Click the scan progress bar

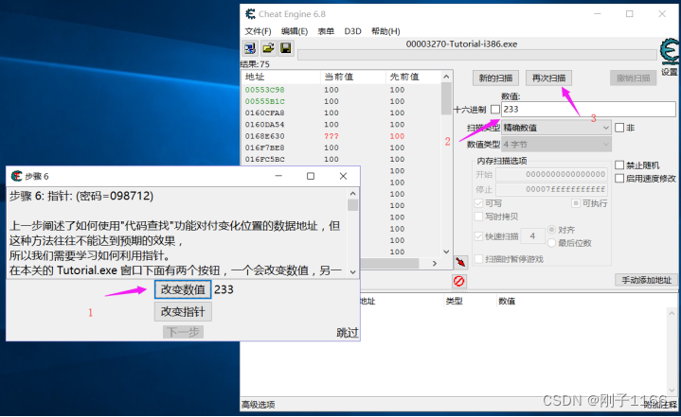(x=476, y=55)
